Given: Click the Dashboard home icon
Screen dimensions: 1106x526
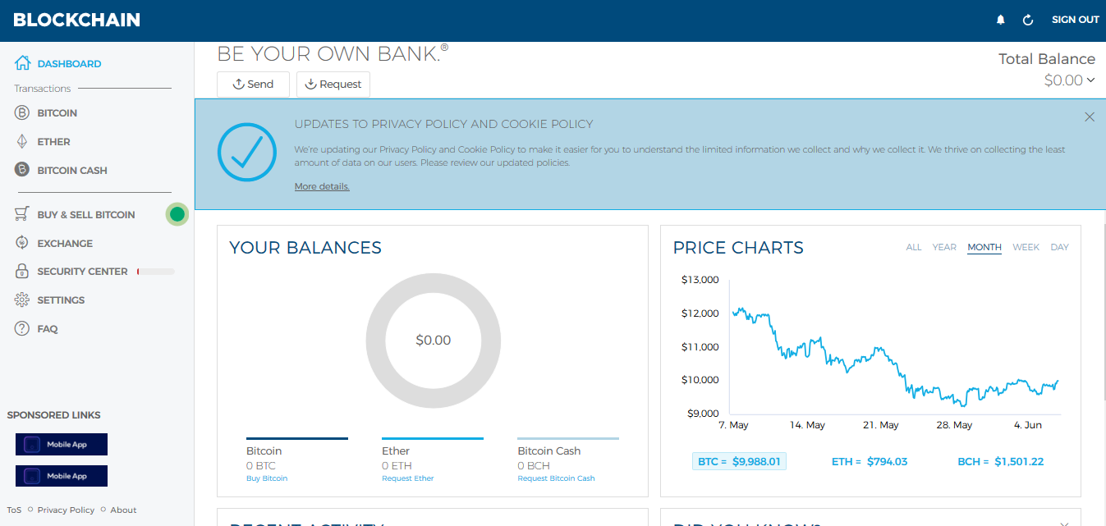Looking at the screenshot, I should click(x=22, y=63).
